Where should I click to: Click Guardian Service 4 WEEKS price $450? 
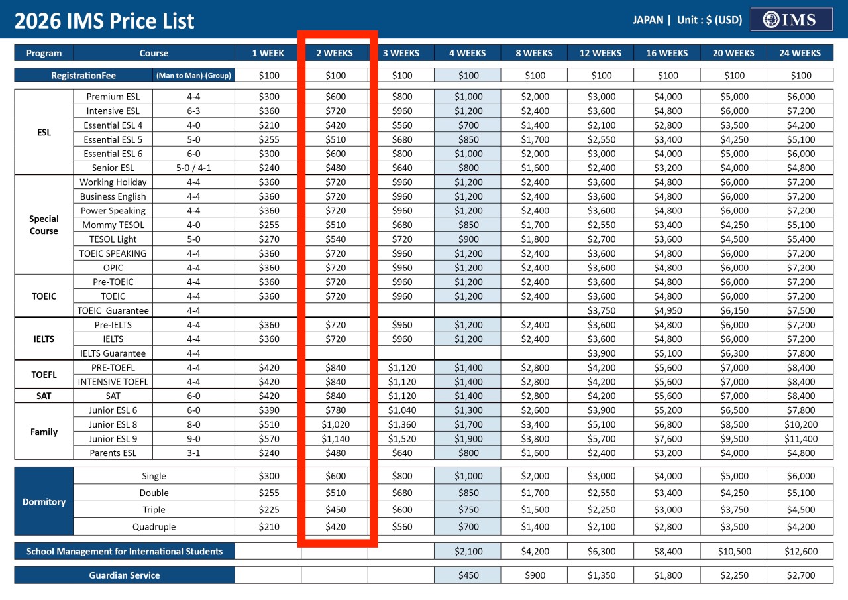point(468,575)
